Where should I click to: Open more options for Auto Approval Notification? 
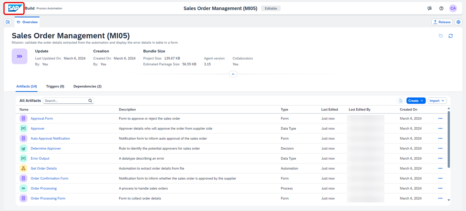pos(440,139)
